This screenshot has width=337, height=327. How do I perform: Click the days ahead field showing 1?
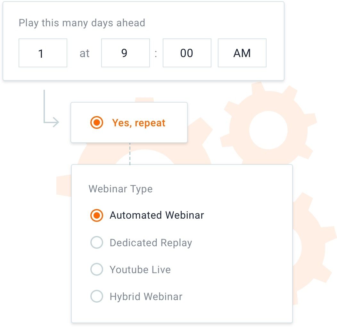(43, 53)
